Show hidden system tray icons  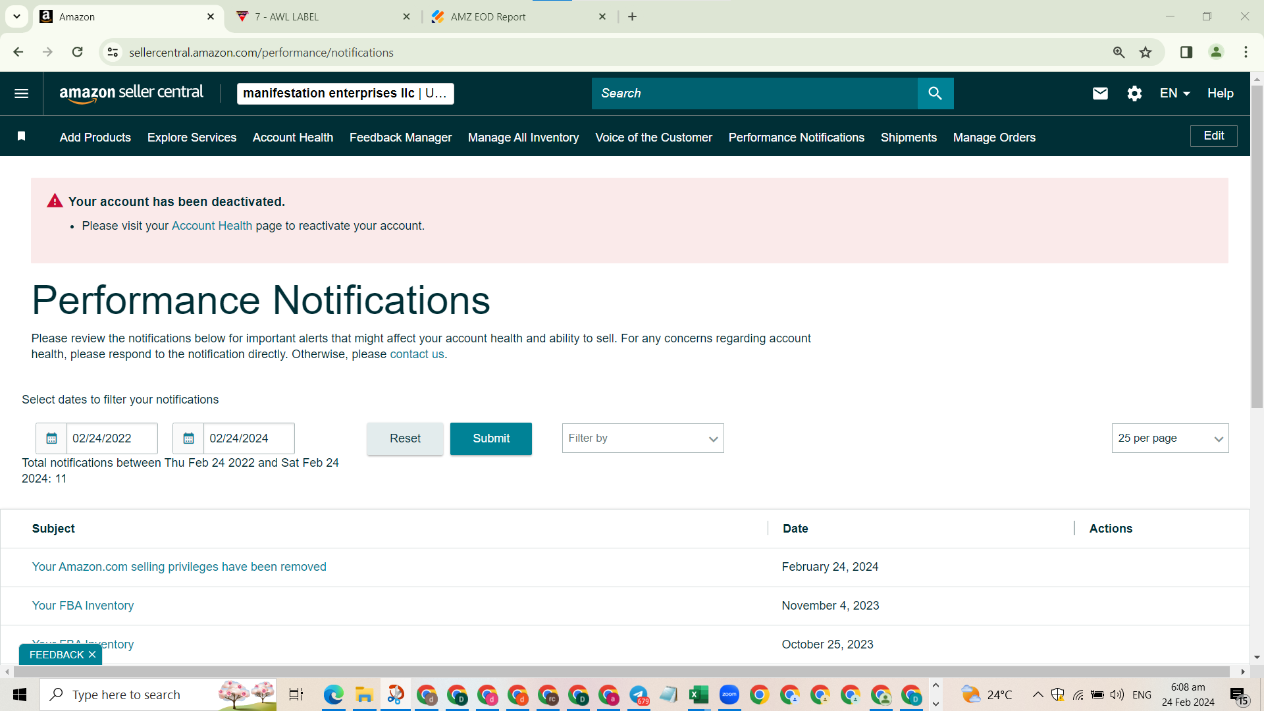1038,695
